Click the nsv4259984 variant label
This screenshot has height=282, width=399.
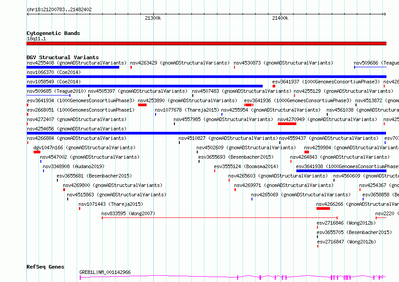pos(351,148)
